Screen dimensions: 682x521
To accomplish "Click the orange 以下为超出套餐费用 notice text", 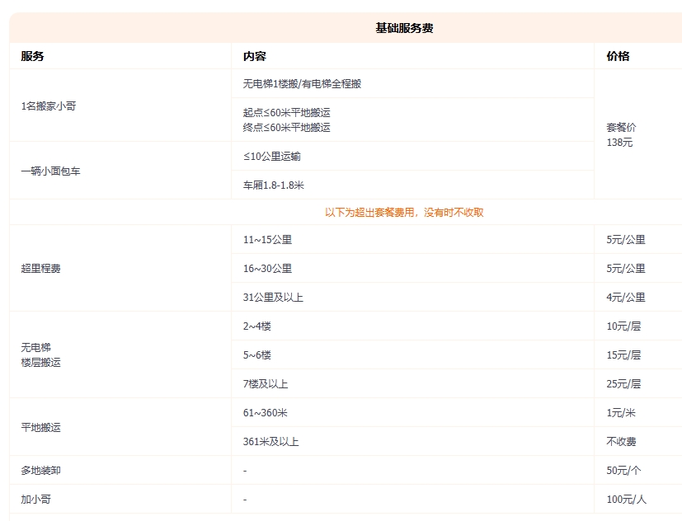I will (x=408, y=212).
